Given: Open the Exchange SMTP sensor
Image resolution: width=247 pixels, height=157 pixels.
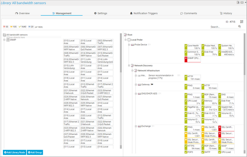Looking at the screenshot, I should [x=209, y=152].
